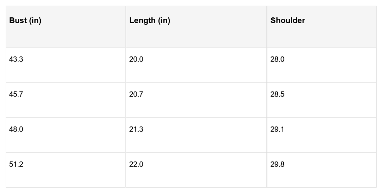
Task: Pick the 28.5 shoulder cell
Action: coord(277,94)
